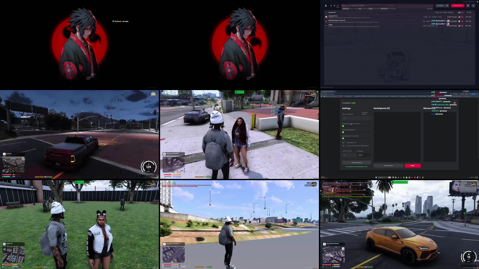Click the browser reload icon

326,94
